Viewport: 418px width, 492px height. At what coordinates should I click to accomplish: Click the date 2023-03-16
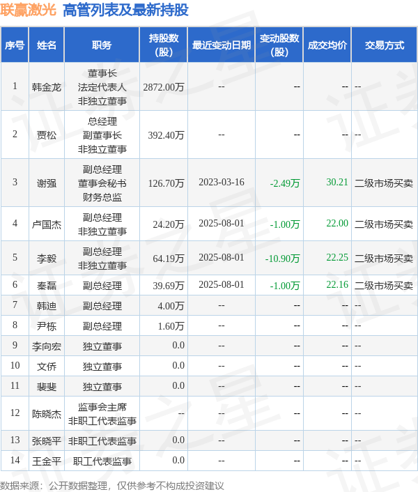click(x=222, y=182)
